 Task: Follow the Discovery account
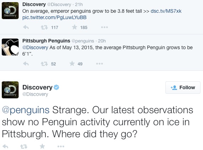point(183,87)
